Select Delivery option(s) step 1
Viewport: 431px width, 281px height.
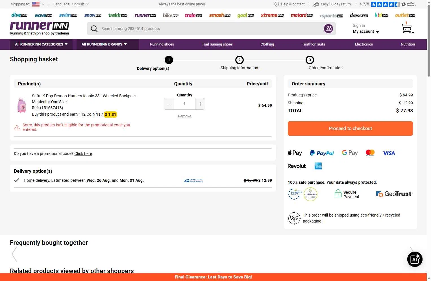[169, 60]
